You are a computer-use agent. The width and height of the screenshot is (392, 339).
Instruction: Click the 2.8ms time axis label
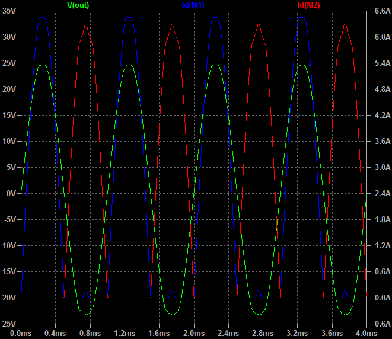point(263,333)
